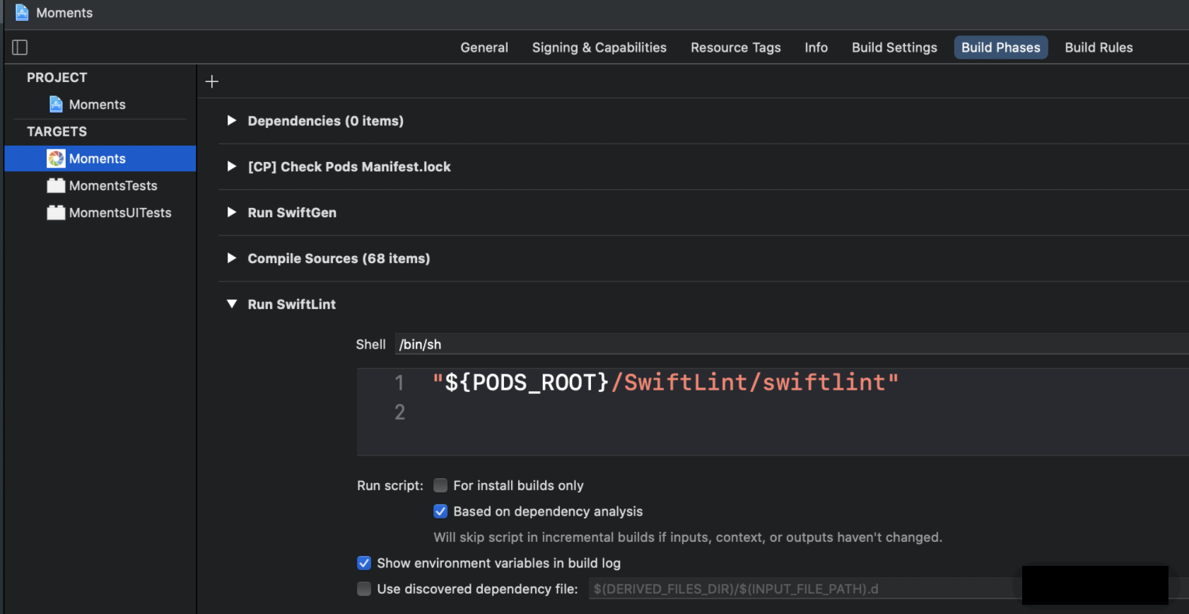Screen dimensions: 1189x614
Task: Expand the Run SwiftGen phase
Action: [231, 213]
